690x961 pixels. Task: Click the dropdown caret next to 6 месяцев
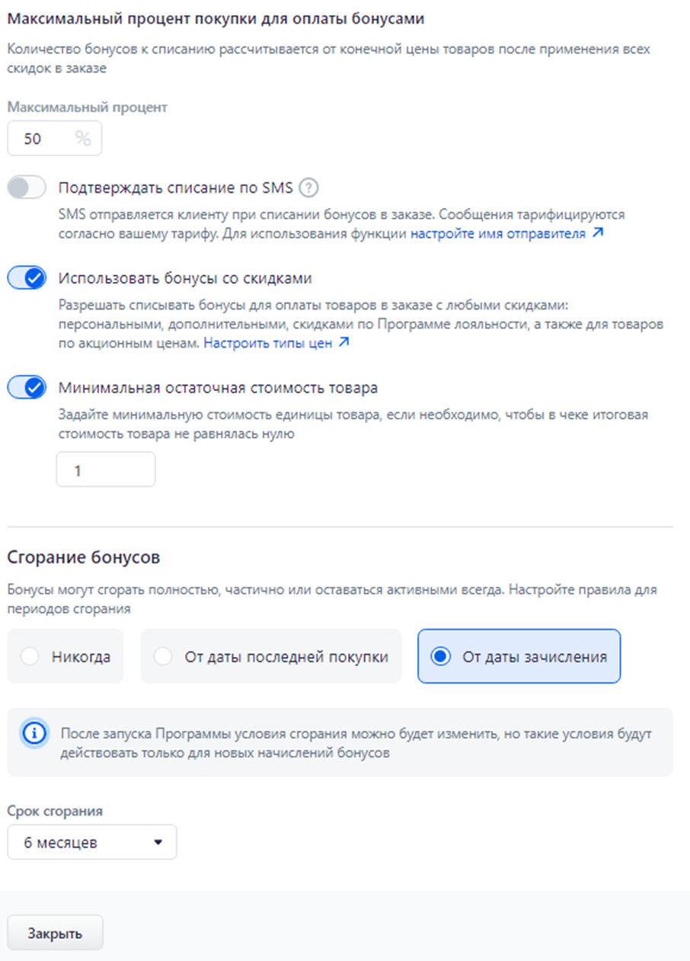pos(158,843)
